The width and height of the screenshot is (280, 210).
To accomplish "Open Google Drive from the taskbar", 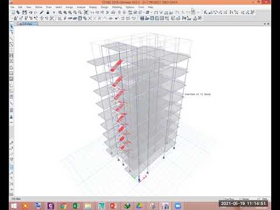I will coord(139,206).
